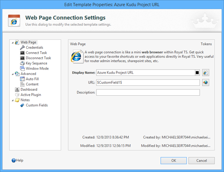
Task: Open the Custom Fields page
Action: (x=37, y=105)
